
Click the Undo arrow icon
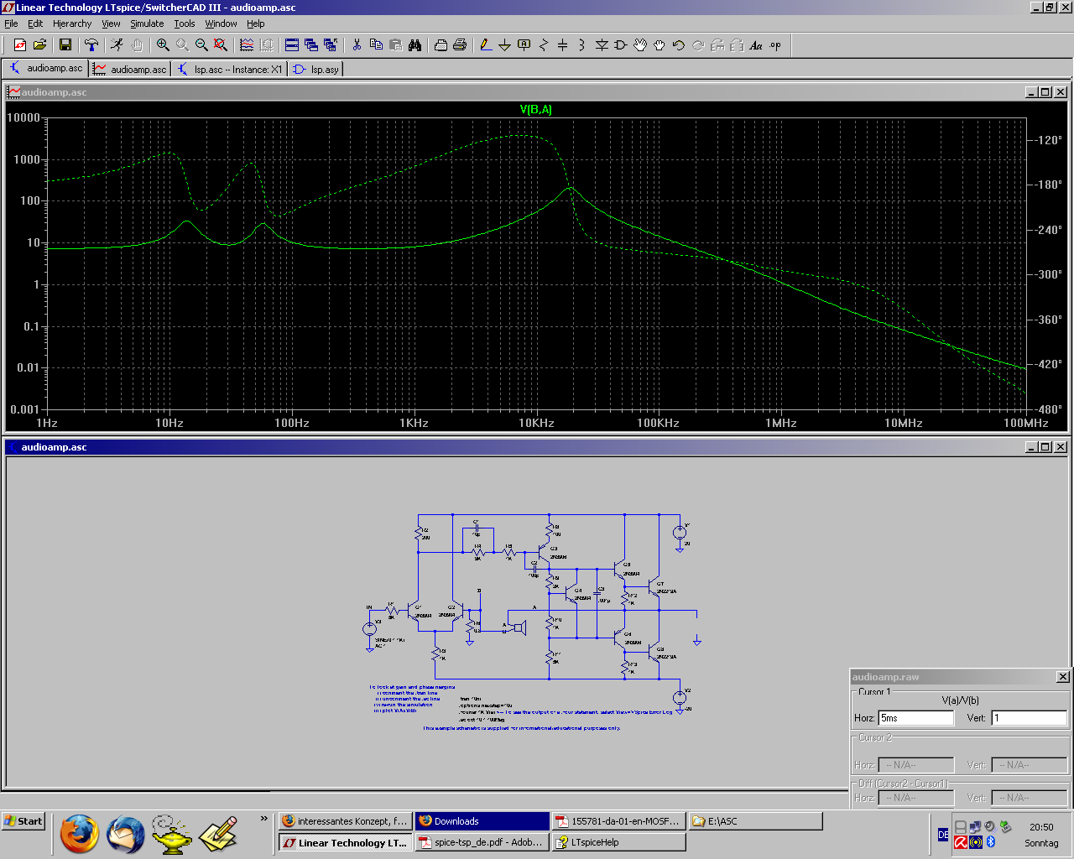point(679,45)
